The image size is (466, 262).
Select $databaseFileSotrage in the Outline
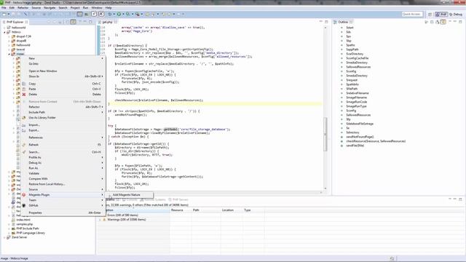(360, 124)
